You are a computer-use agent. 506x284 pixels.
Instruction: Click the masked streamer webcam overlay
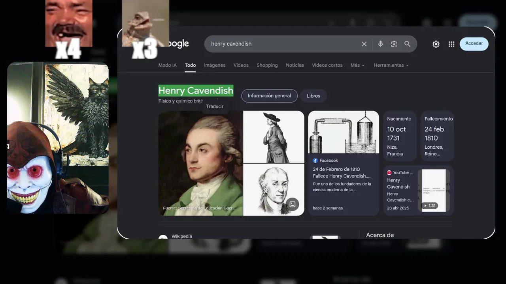pyautogui.click(x=58, y=138)
